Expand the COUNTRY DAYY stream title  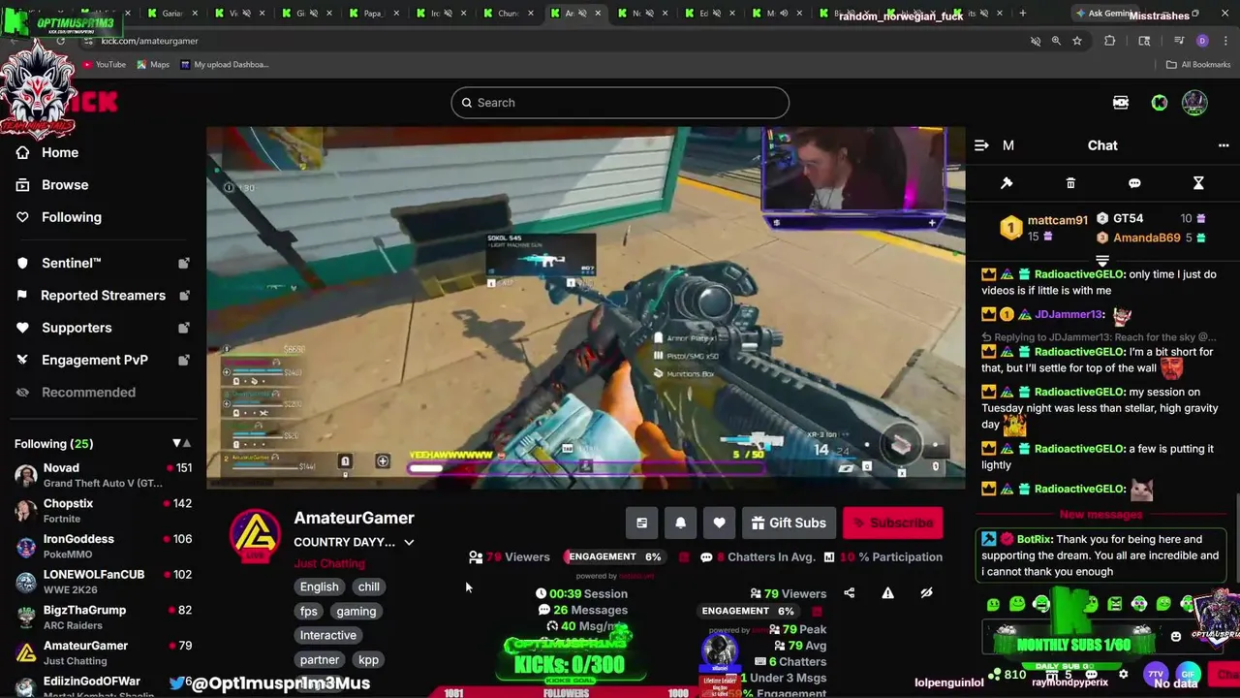(409, 543)
